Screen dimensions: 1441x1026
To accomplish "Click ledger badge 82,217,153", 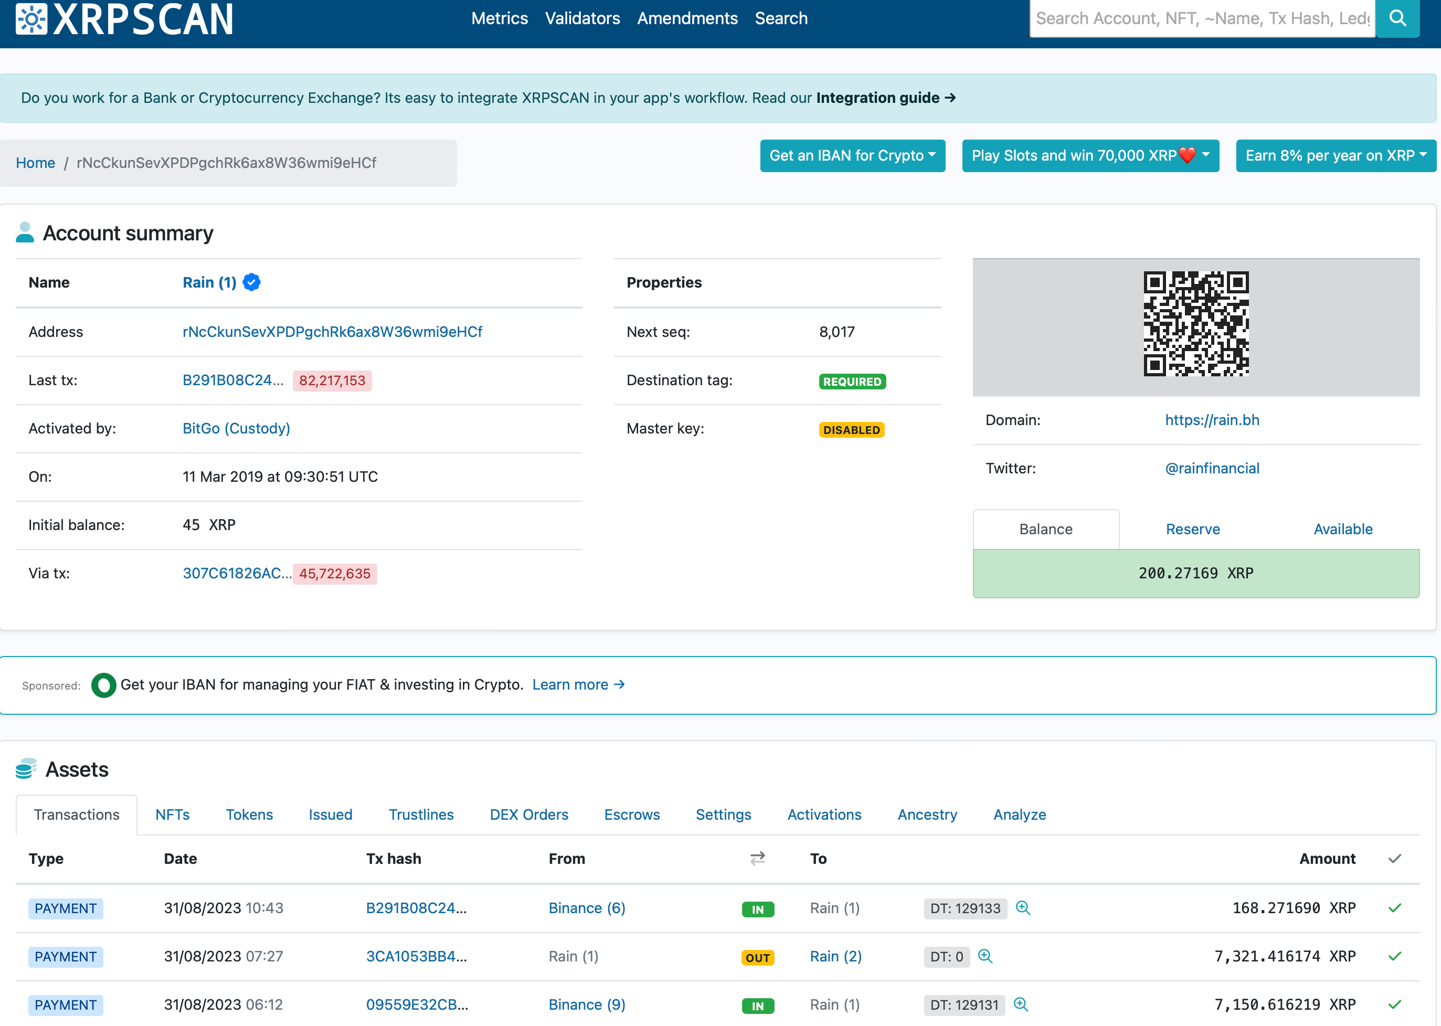I will [x=332, y=381].
